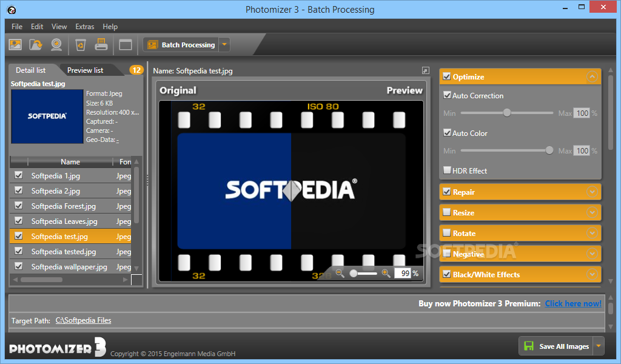Screen dimensions: 621x364
Task: Switch to the Detail list tab
Action: point(30,70)
